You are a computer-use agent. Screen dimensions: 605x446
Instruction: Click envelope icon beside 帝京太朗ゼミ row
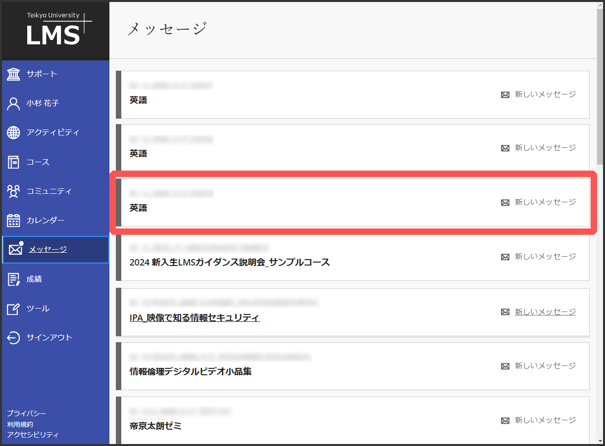click(504, 420)
